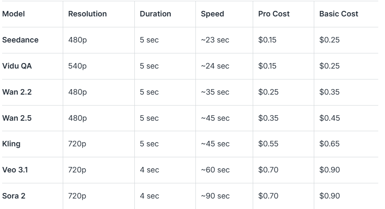Select the Kling model name cell
The height and width of the screenshot is (209, 385).
[11, 144]
